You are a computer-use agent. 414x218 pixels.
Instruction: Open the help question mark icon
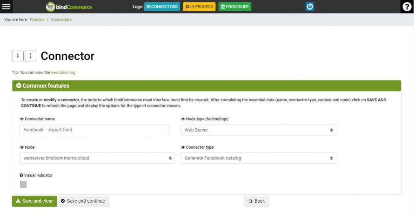pyautogui.click(x=407, y=7)
